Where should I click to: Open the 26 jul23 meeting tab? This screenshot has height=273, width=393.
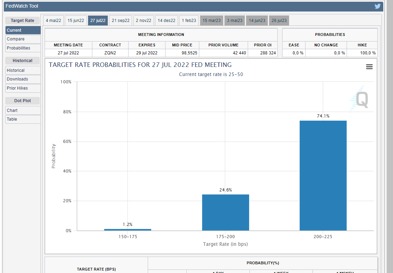tap(279, 21)
